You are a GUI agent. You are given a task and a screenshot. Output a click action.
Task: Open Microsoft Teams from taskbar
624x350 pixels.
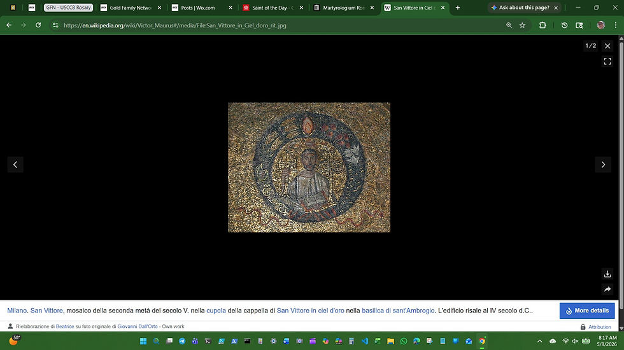pos(195,341)
